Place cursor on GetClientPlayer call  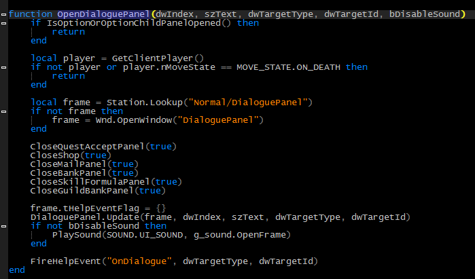tap(158, 58)
